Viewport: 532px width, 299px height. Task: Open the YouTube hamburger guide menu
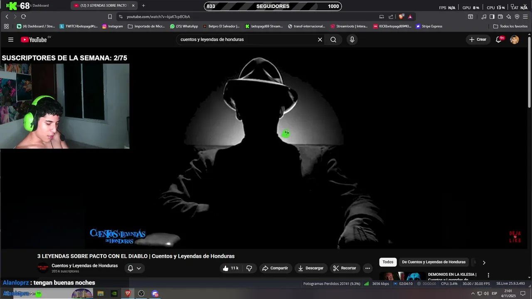(11, 39)
